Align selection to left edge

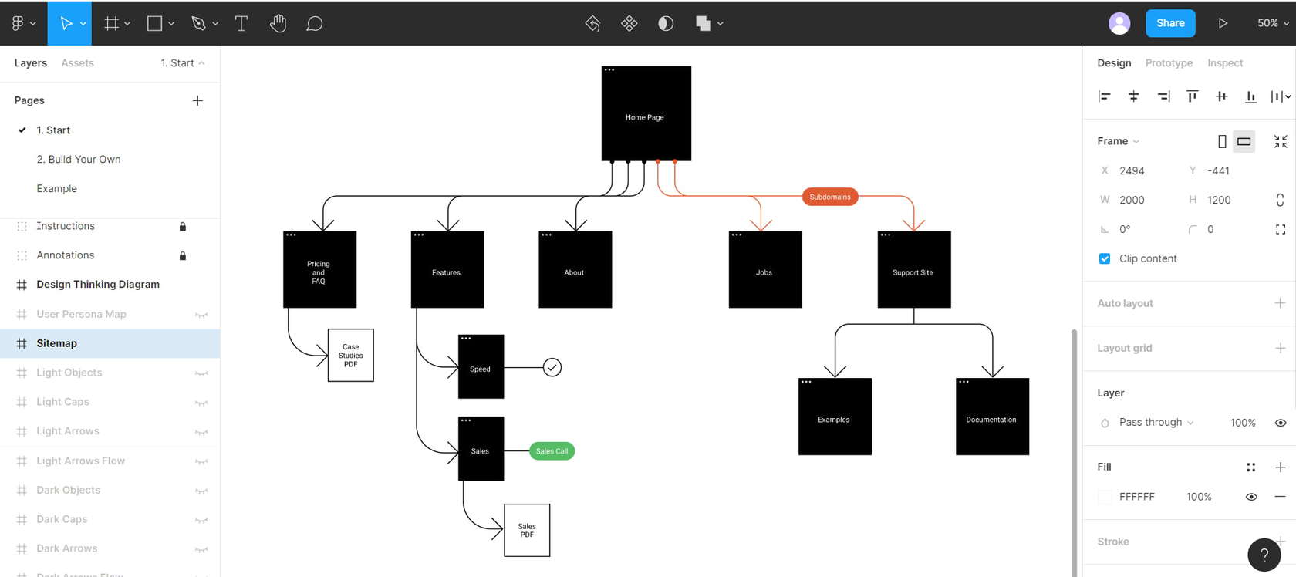click(x=1104, y=96)
